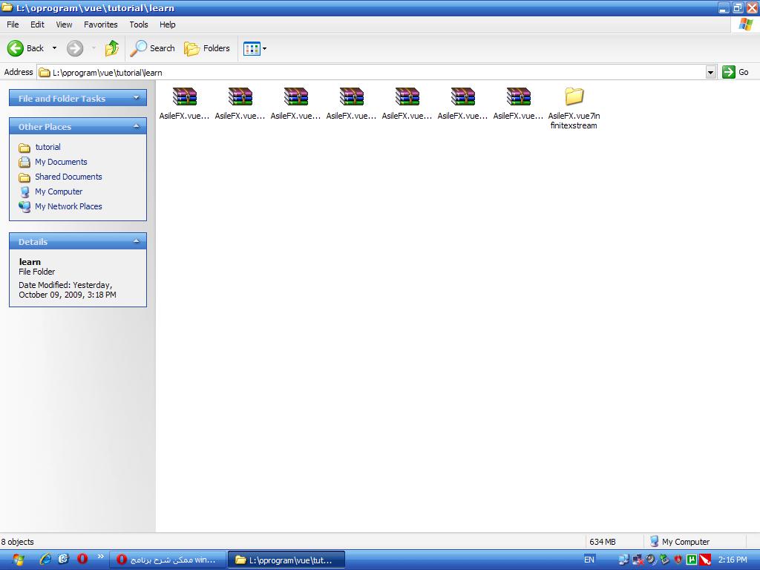
Task: Click the 634 MB status bar entry
Action: pyautogui.click(x=603, y=542)
